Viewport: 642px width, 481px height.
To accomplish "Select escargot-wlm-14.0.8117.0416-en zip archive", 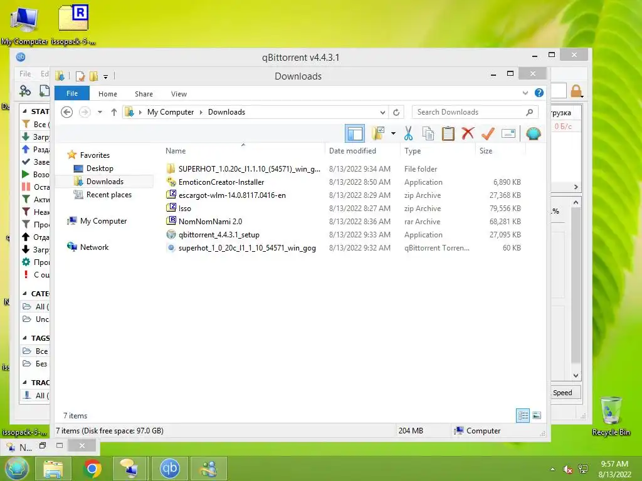I will (232, 195).
